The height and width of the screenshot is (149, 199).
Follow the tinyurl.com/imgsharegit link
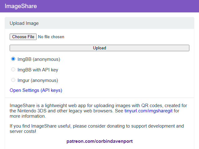point(149,111)
